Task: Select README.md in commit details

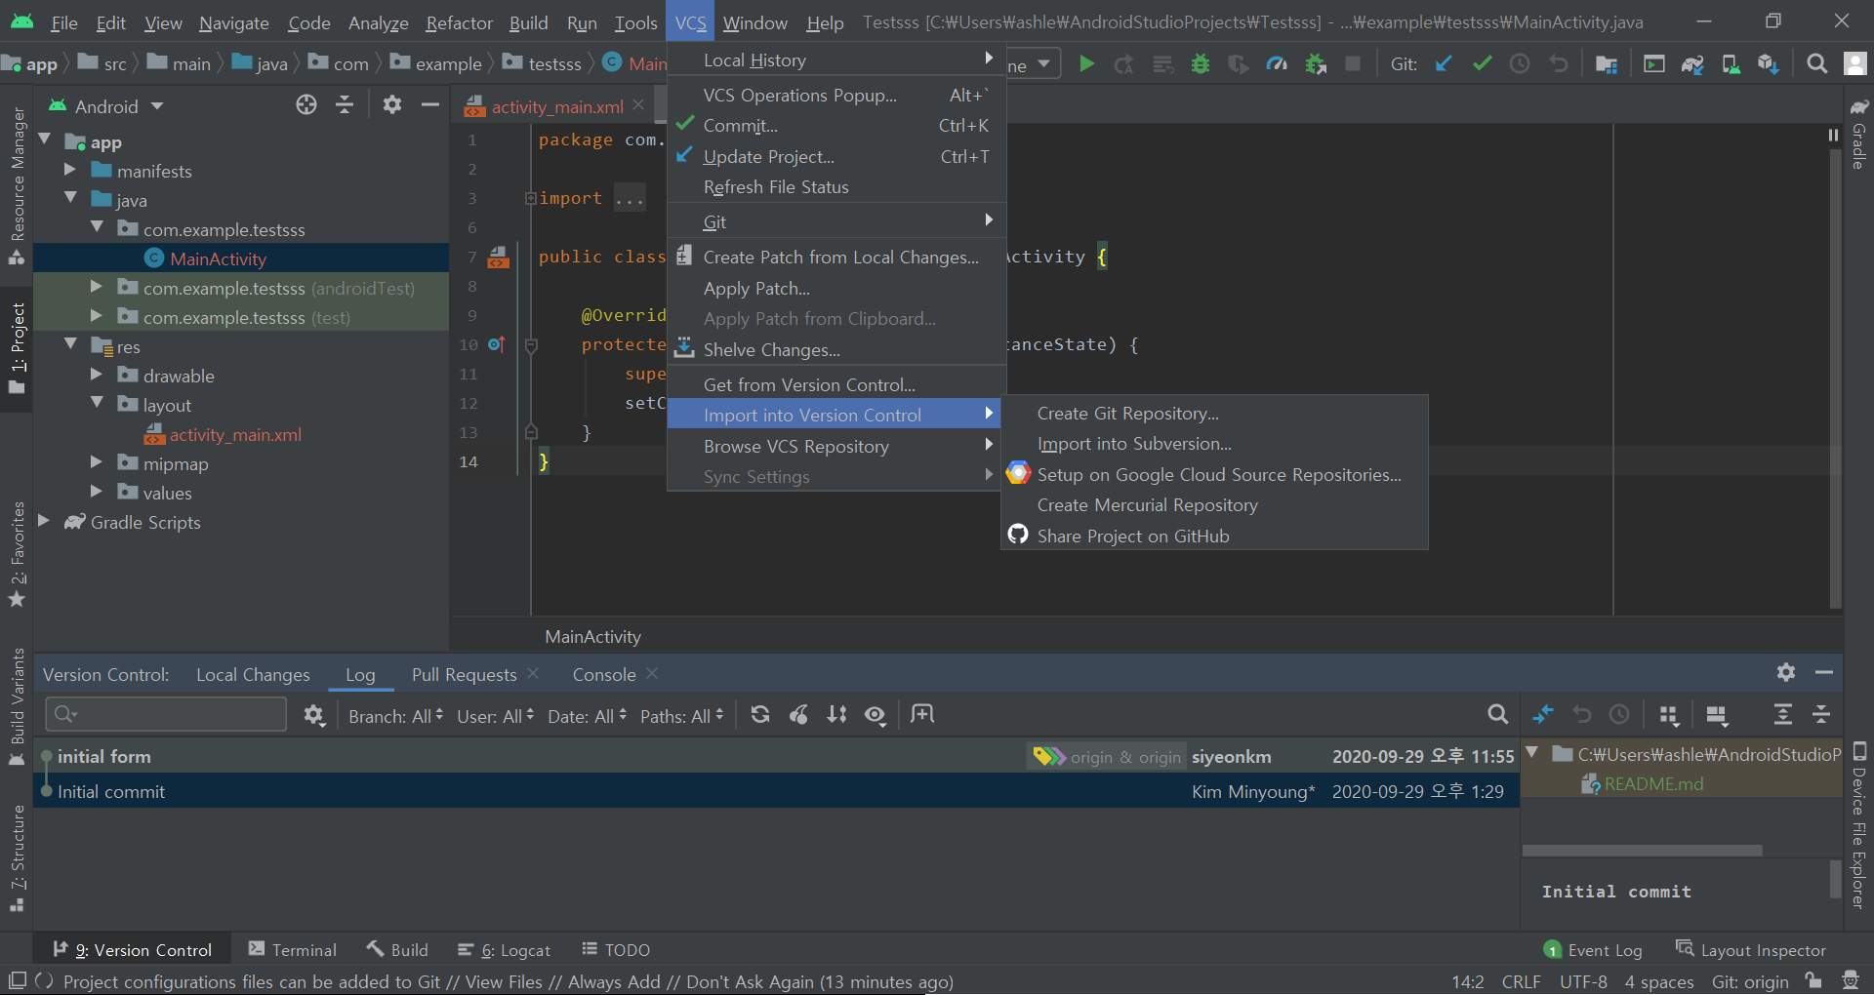Action: click(1653, 783)
